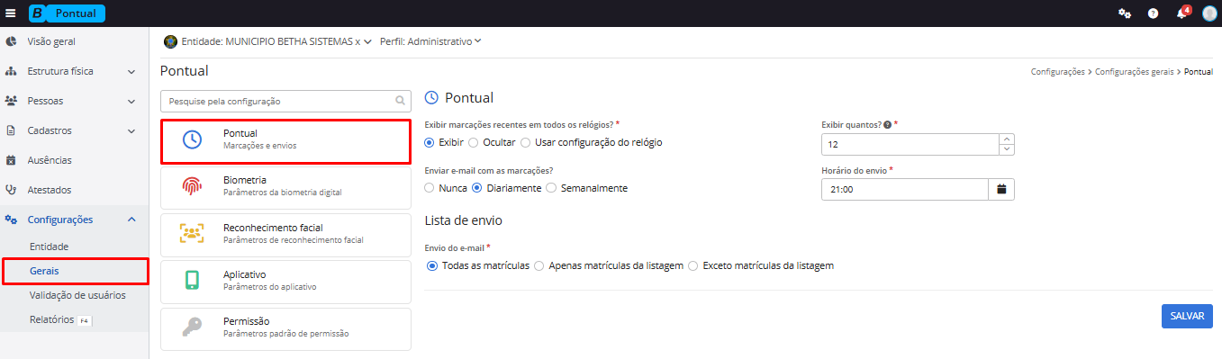This screenshot has width=1222, height=359.
Task: Decrease the Exibir quantos value
Action: click(x=1007, y=149)
